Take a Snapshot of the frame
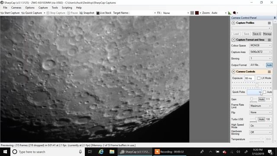 coord(87,13)
